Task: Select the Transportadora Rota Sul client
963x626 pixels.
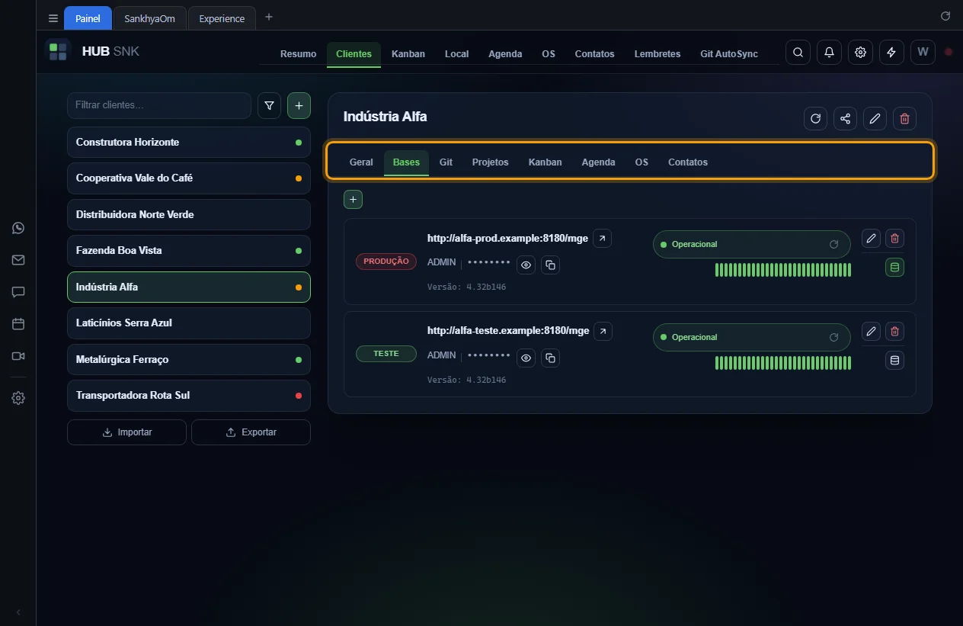Action: (x=189, y=396)
